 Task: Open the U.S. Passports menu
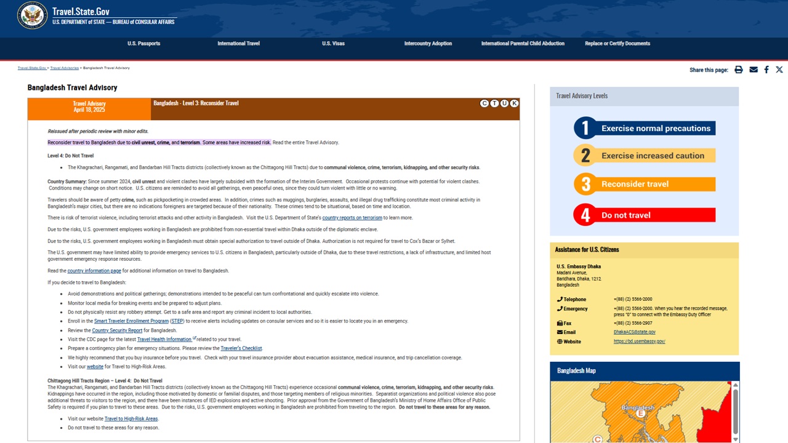coord(143,44)
